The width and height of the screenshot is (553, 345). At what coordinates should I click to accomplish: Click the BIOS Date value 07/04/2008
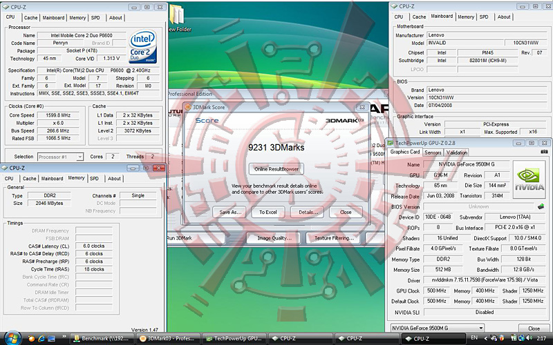coord(488,106)
